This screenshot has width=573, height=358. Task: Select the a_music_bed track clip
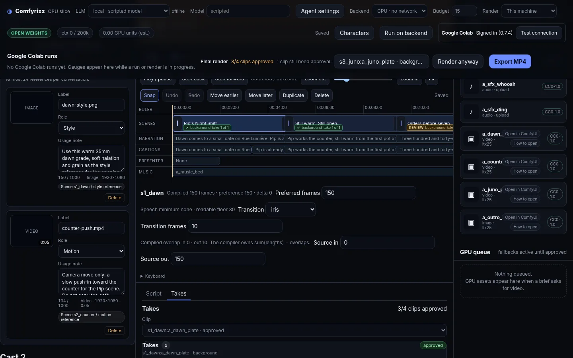(313, 172)
